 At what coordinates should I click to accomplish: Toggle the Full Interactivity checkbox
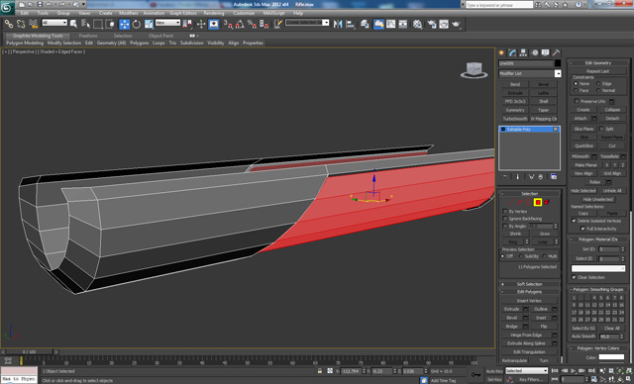coord(582,229)
